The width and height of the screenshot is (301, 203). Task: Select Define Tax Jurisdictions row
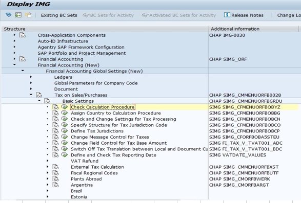97,131
